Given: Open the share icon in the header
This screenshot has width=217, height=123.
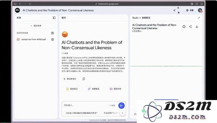Looking at the screenshot, I should [174, 10].
